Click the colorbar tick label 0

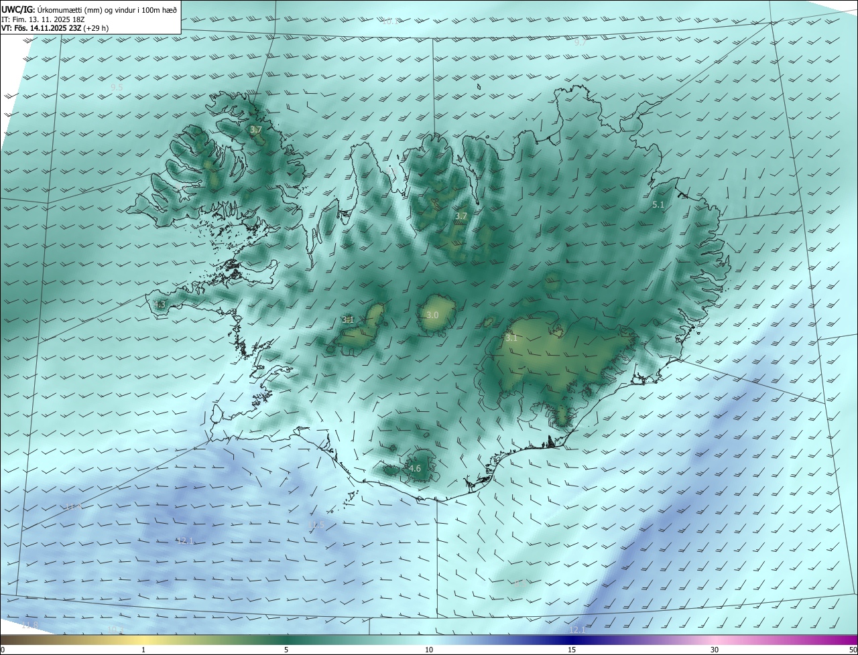point(3,650)
